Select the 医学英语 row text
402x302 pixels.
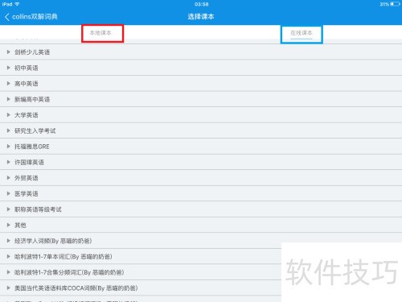[27, 193]
